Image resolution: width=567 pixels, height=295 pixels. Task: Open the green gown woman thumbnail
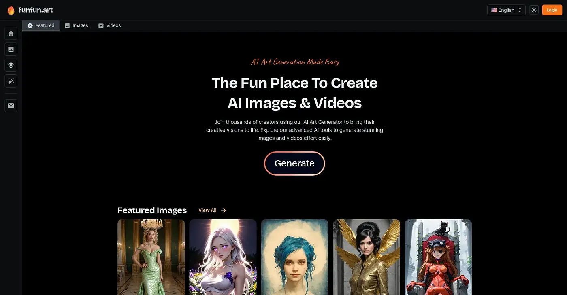coord(151,257)
